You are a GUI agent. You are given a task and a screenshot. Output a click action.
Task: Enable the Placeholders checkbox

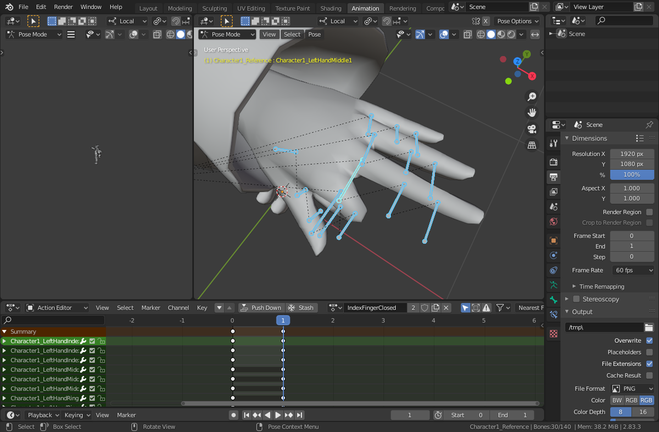(650, 352)
